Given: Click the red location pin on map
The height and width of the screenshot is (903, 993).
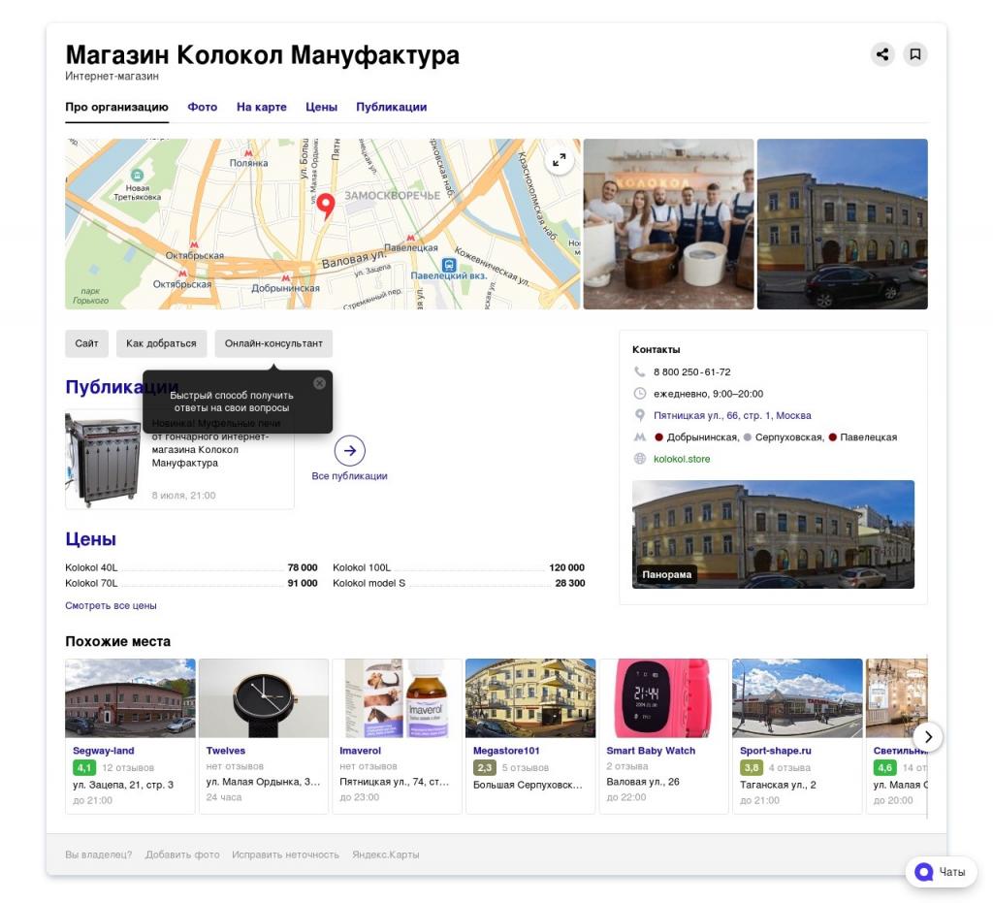Looking at the screenshot, I should click(x=326, y=206).
